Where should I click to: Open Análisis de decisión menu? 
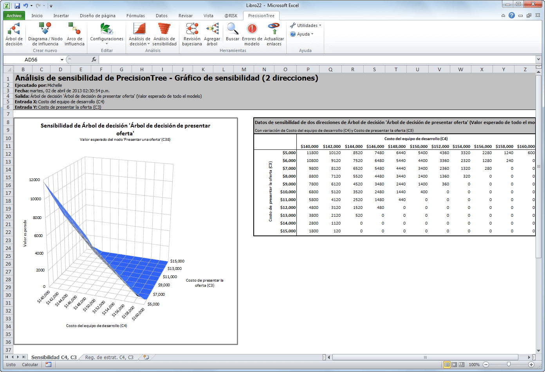pyautogui.click(x=139, y=34)
